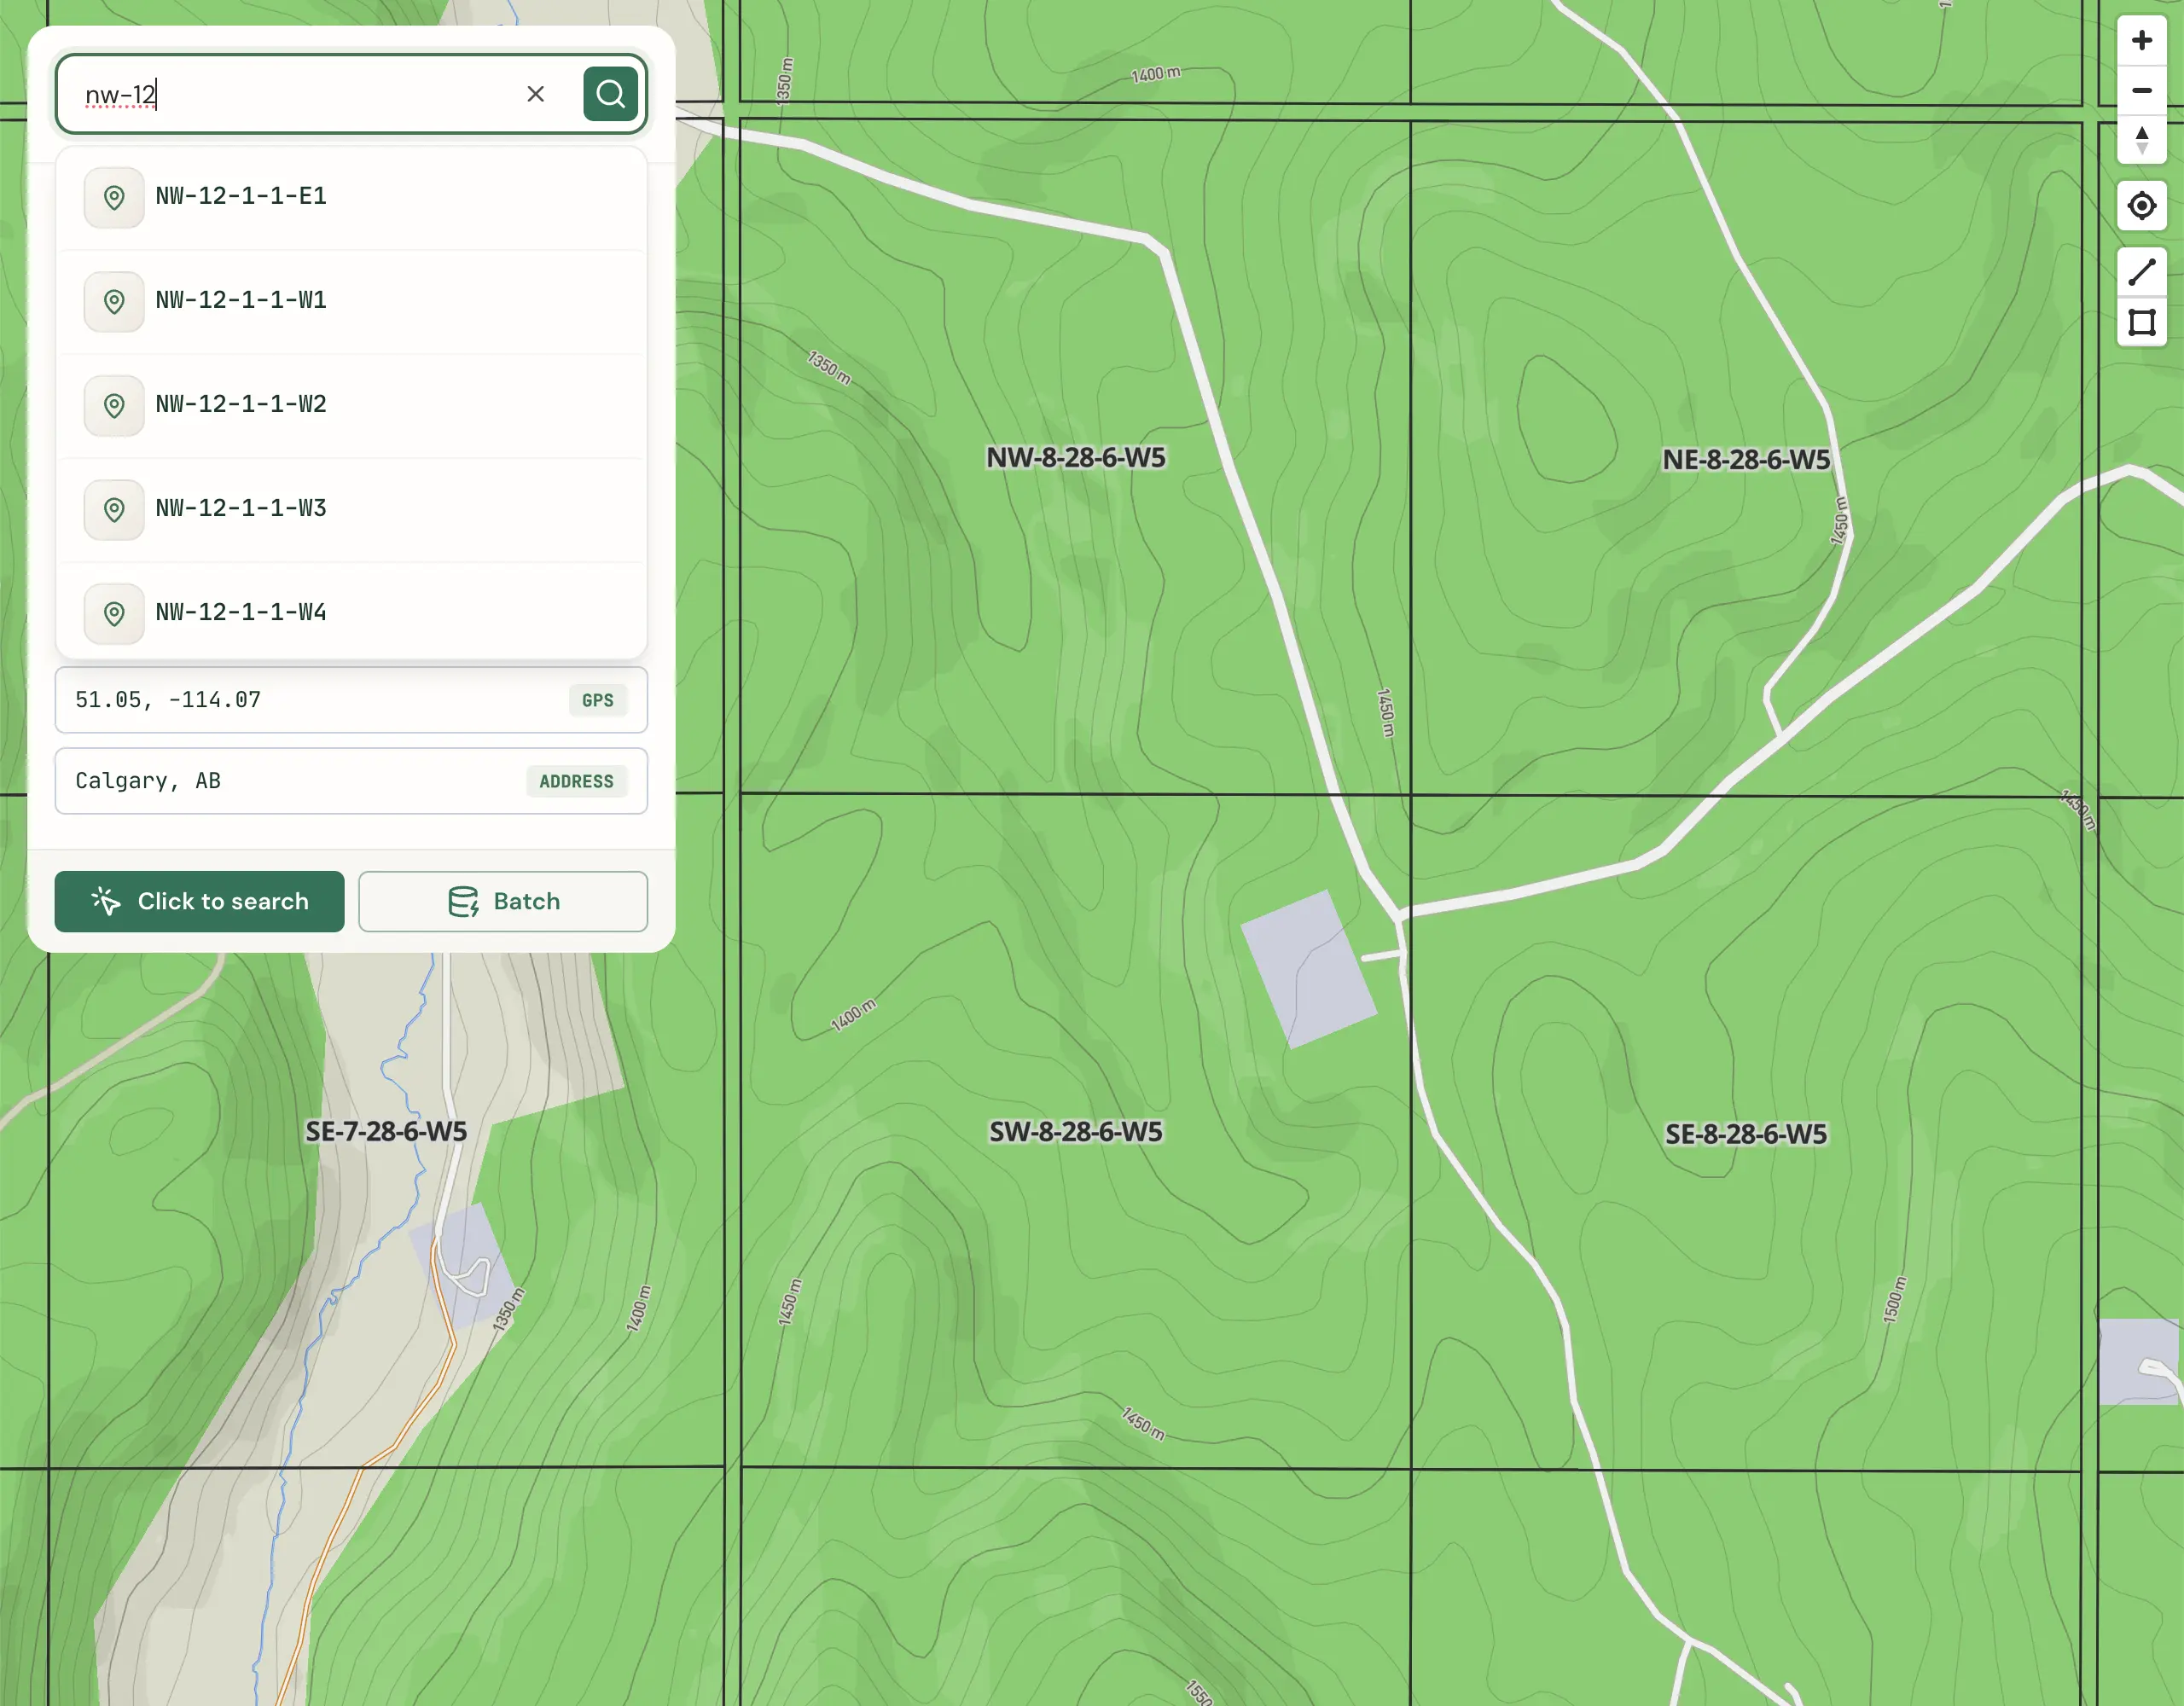Screen dimensions: 2184x1706
Task: Click the pin icon beside NW-12-1-1-W4
Action: click(114, 613)
